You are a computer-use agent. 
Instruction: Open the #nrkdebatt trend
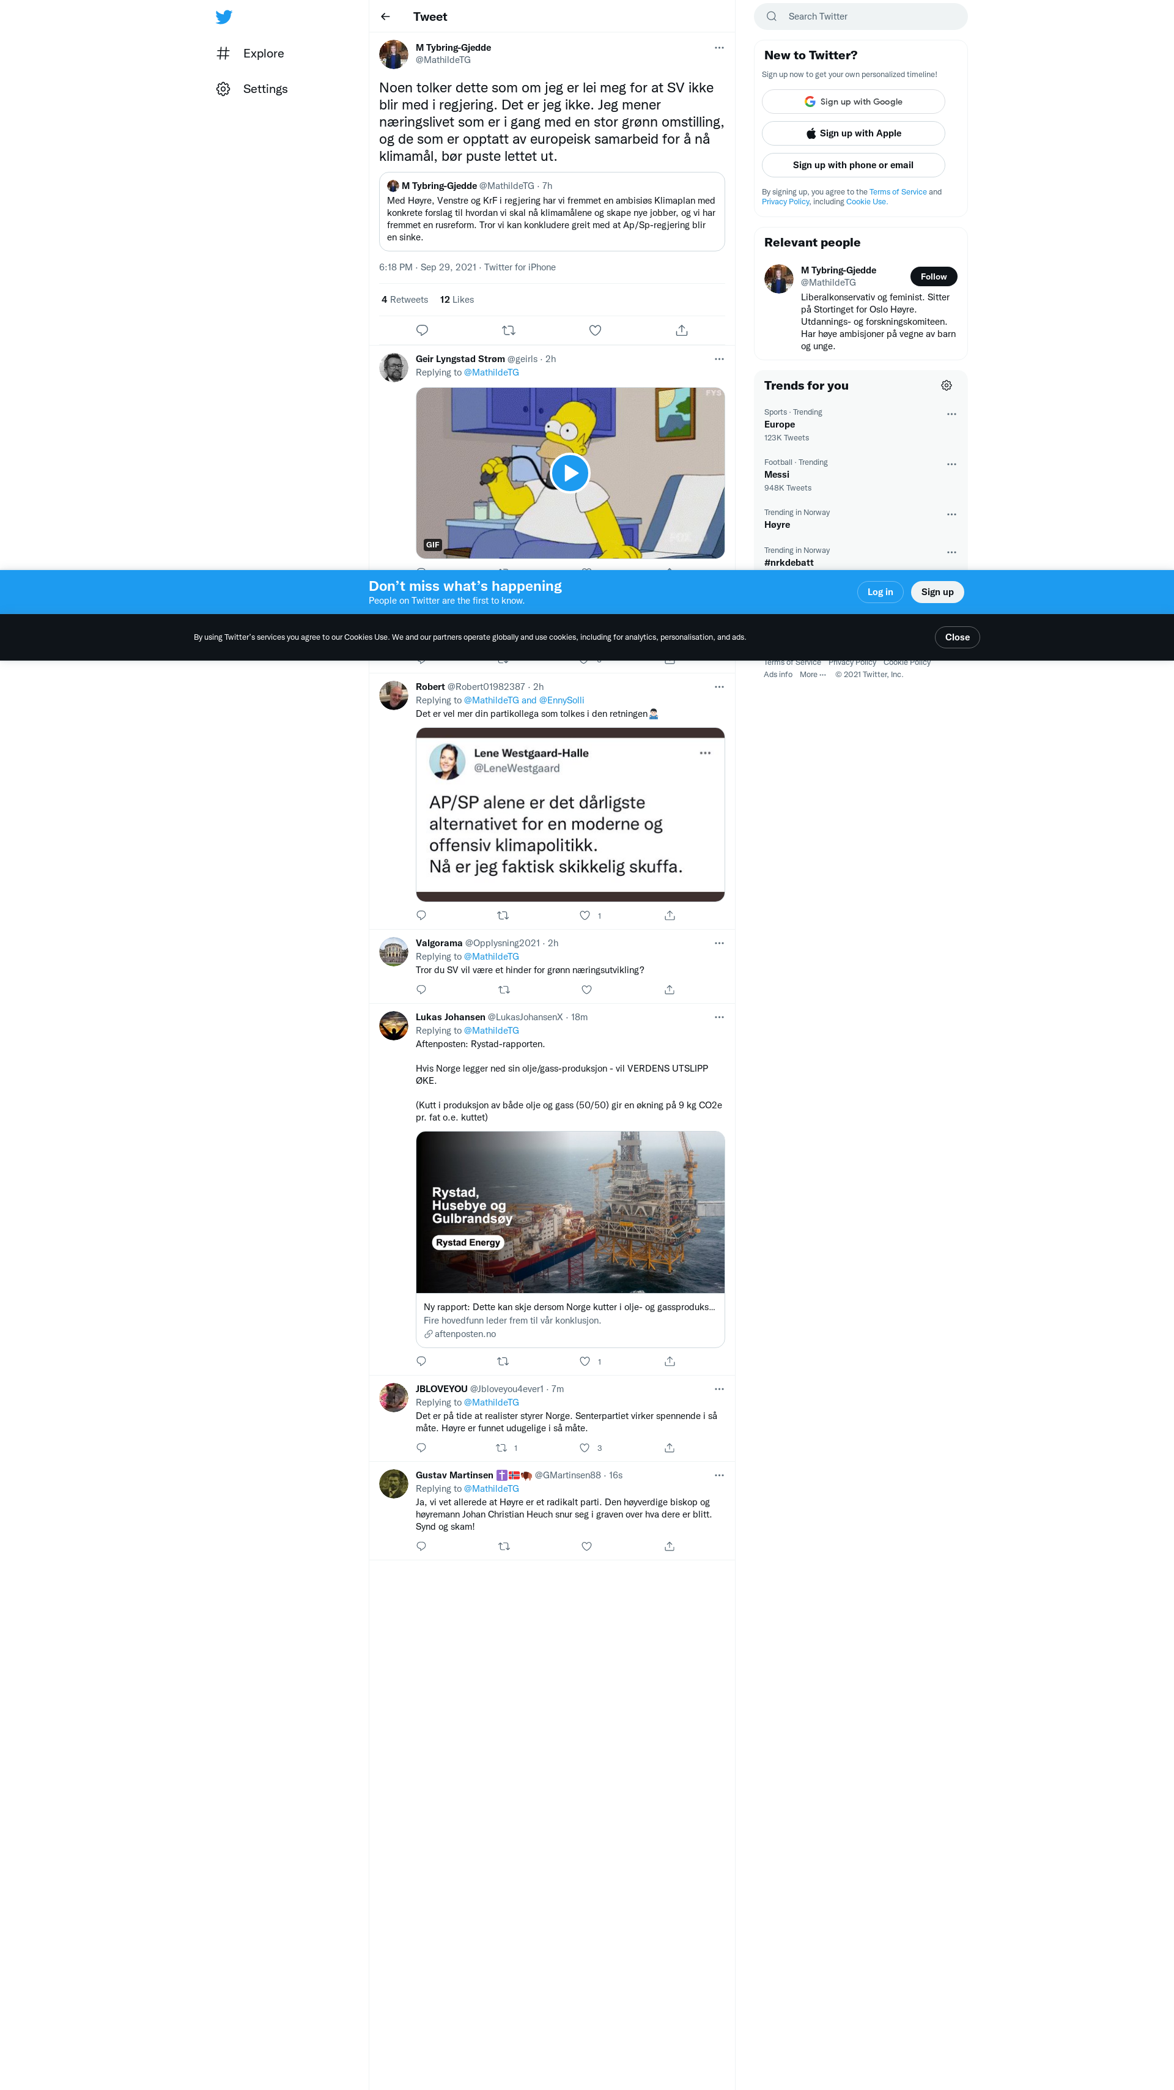click(860, 557)
